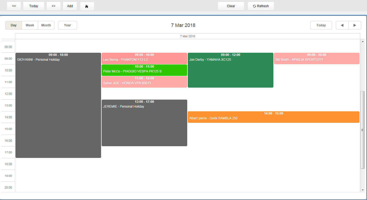The image size is (367, 200).
Task: Open JEREMIE Personal Holiday event
Action: [x=144, y=123]
